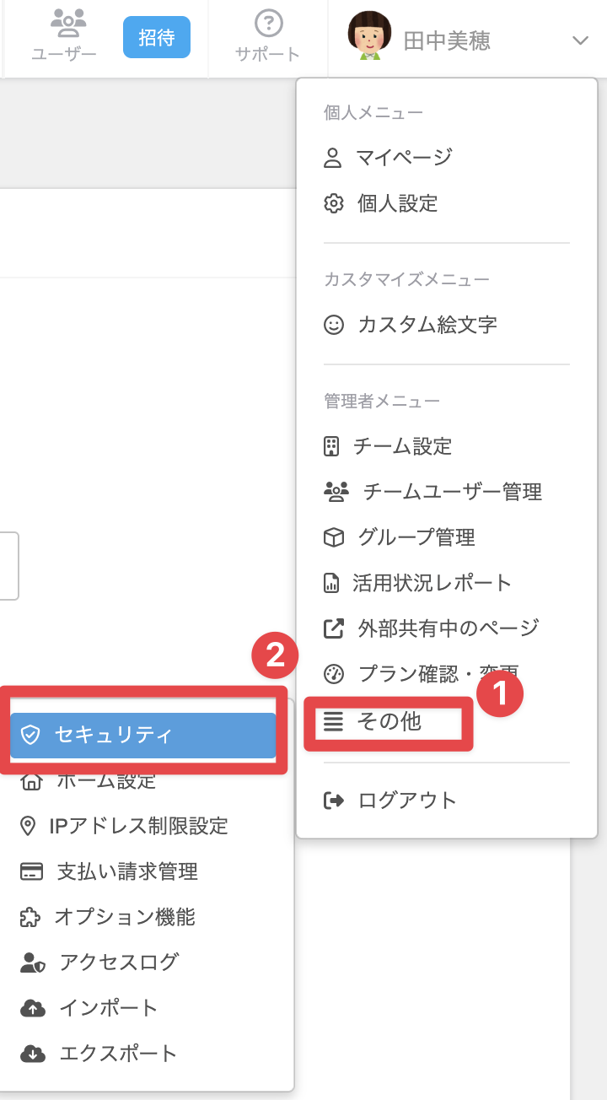Collapse the user menu chevron arrow
This screenshot has width=607, height=1100.
[580, 40]
